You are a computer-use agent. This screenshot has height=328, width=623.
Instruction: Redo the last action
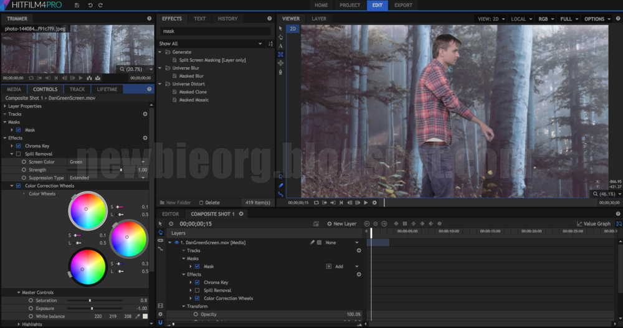pyautogui.click(x=100, y=5)
